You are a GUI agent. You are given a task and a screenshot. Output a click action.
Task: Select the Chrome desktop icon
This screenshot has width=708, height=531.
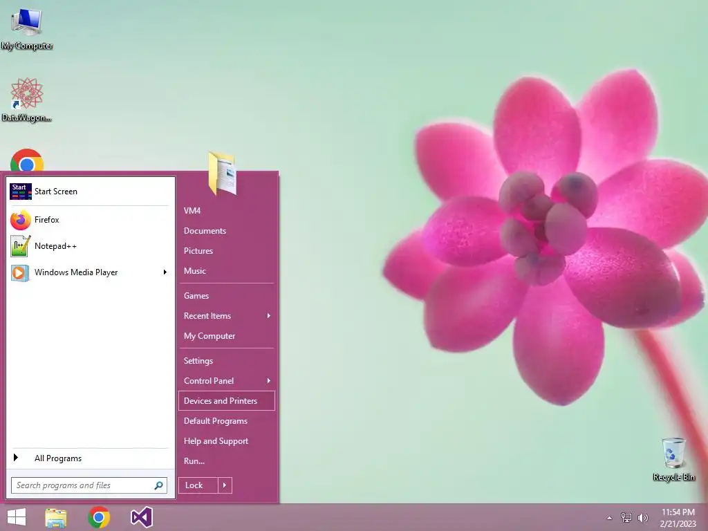pyautogui.click(x=27, y=160)
